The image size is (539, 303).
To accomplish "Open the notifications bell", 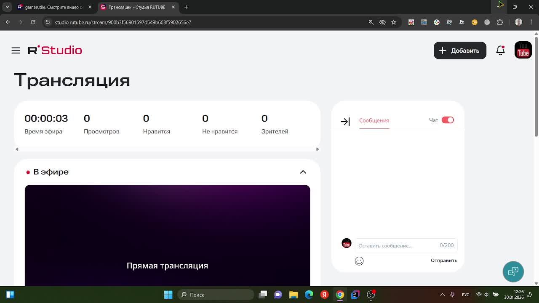I will point(500,50).
